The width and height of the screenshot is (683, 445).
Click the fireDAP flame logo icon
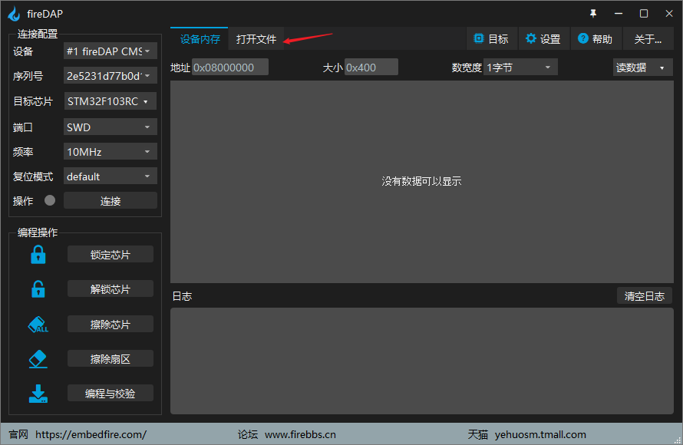click(14, 14)
